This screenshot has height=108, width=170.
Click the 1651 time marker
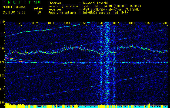point(18,23)
